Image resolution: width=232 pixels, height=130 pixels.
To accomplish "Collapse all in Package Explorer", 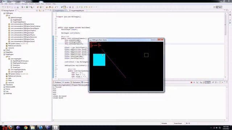I will (x=37, y=10).
